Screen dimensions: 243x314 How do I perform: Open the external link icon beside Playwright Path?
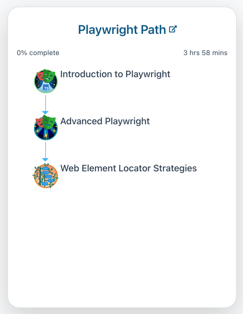[173, 29]
